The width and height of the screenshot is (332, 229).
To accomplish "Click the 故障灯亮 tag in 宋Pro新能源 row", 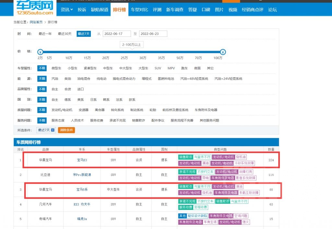I will click(246, 172).
